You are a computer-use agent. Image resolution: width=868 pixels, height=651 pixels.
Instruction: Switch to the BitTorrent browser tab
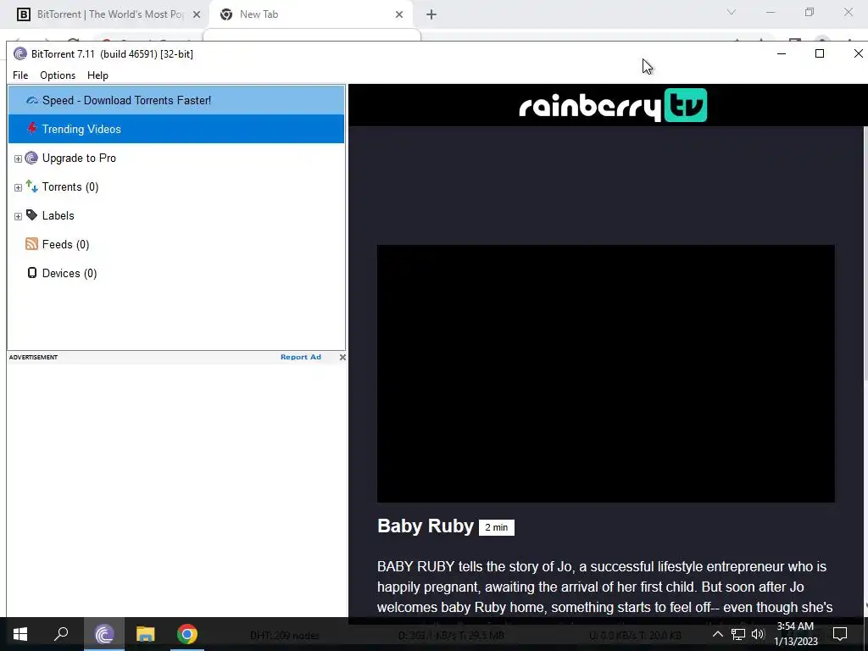coord(103,14)
